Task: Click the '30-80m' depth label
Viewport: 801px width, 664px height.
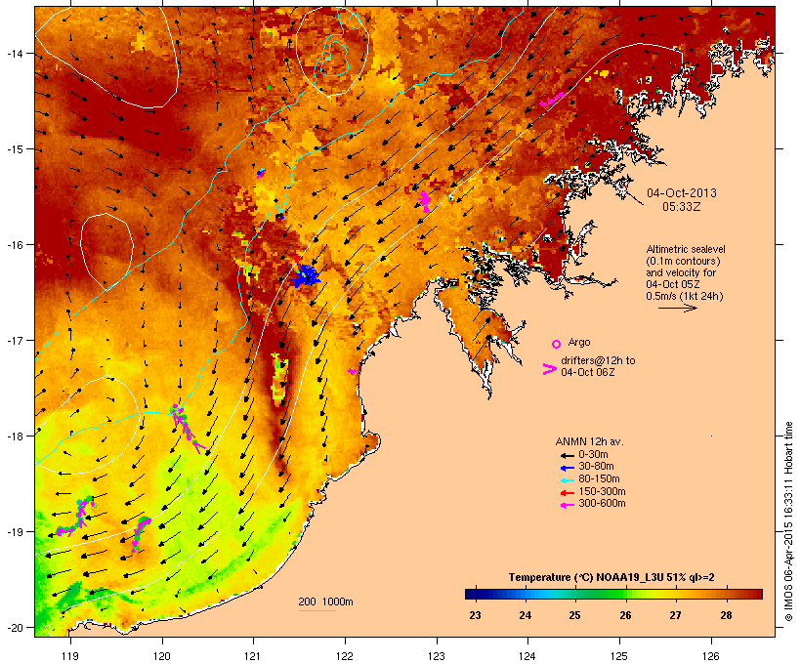Action: point(596,467)
